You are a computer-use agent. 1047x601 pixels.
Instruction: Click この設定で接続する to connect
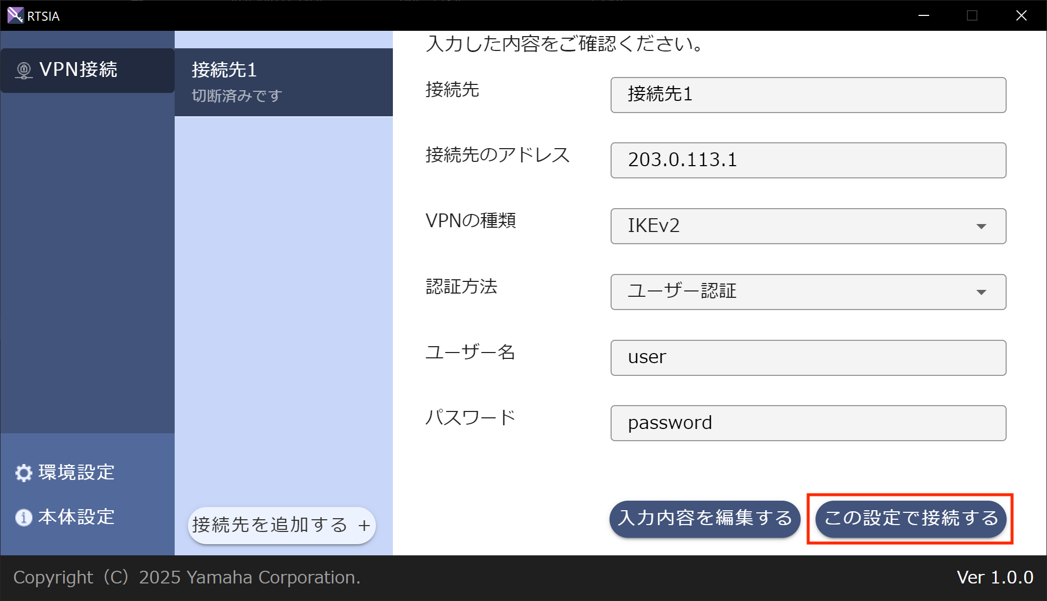click(x=909, y=519)
